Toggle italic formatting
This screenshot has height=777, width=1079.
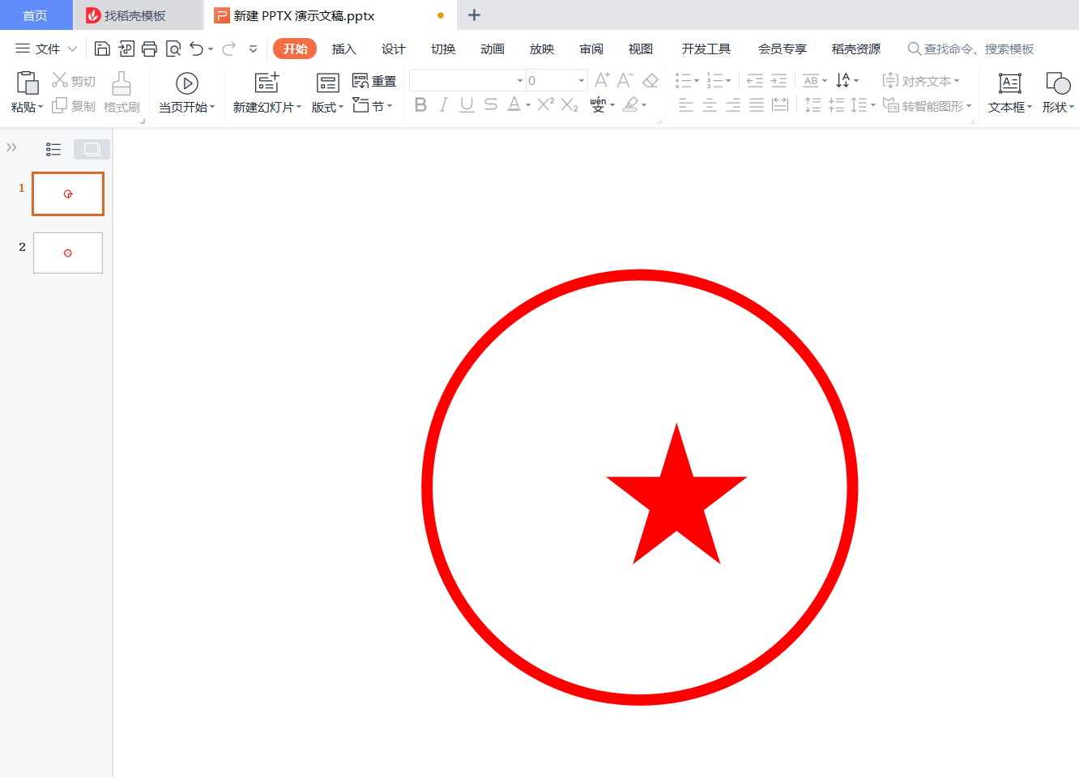pos(443,104)
